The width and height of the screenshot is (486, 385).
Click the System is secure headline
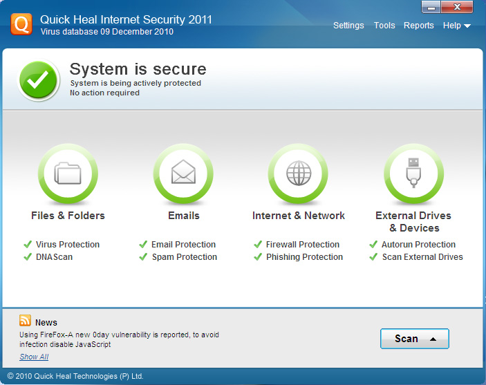click(x=138, y=69)
